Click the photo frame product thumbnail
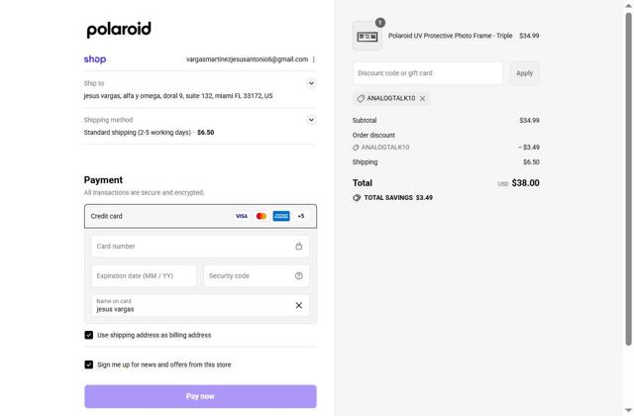The width and height of the screenshot is (634, 416). coord(368,37)
